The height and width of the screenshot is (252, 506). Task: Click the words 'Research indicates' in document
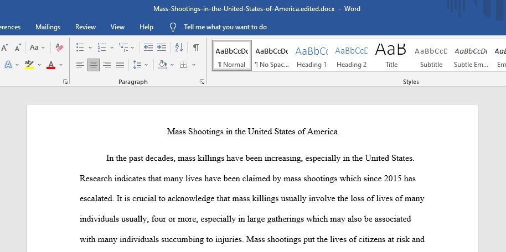(113, 178)
